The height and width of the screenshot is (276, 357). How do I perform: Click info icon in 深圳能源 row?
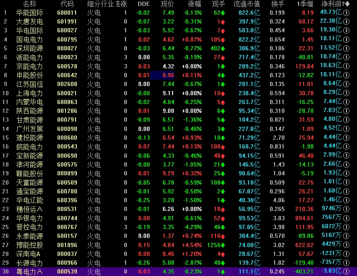point(346,48)
